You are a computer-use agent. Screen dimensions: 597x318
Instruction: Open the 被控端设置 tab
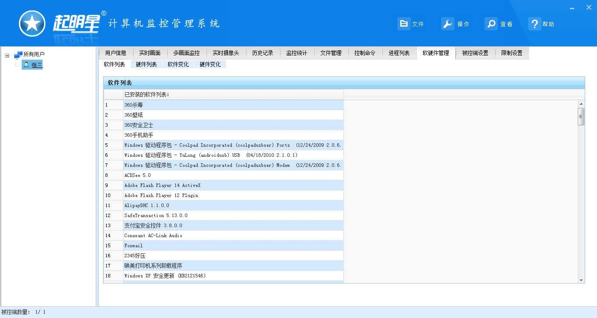pos(475,53)
